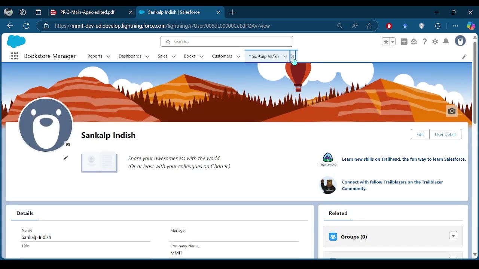479x269 pixels.
Task: Click the User Detail button
Action: pyautogui.click(x=445, y=134)
